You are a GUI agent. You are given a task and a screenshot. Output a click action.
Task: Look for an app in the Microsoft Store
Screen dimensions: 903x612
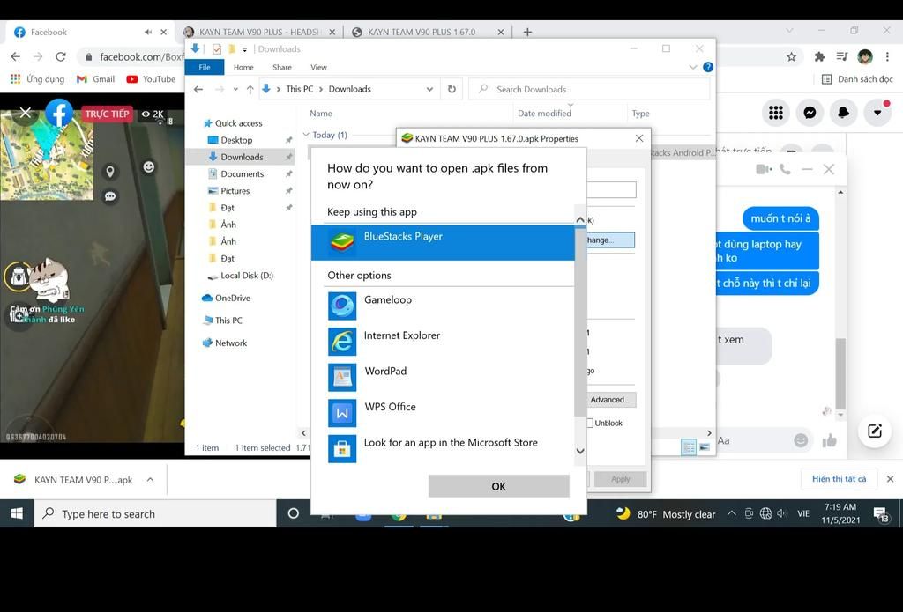click(443, 448)
